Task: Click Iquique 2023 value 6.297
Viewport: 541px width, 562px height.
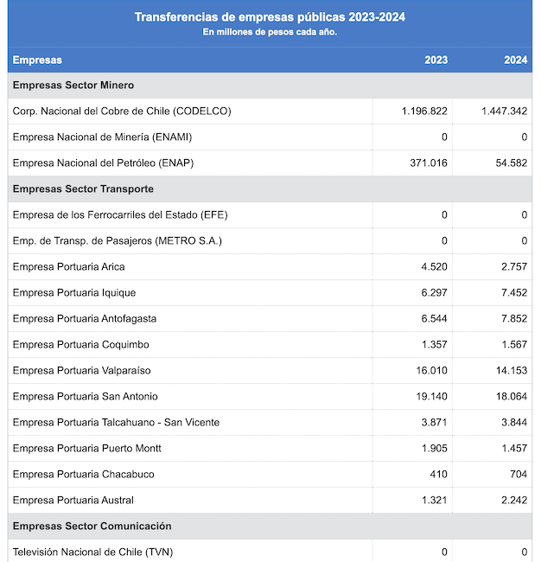Action: click(x=434, y=293)
